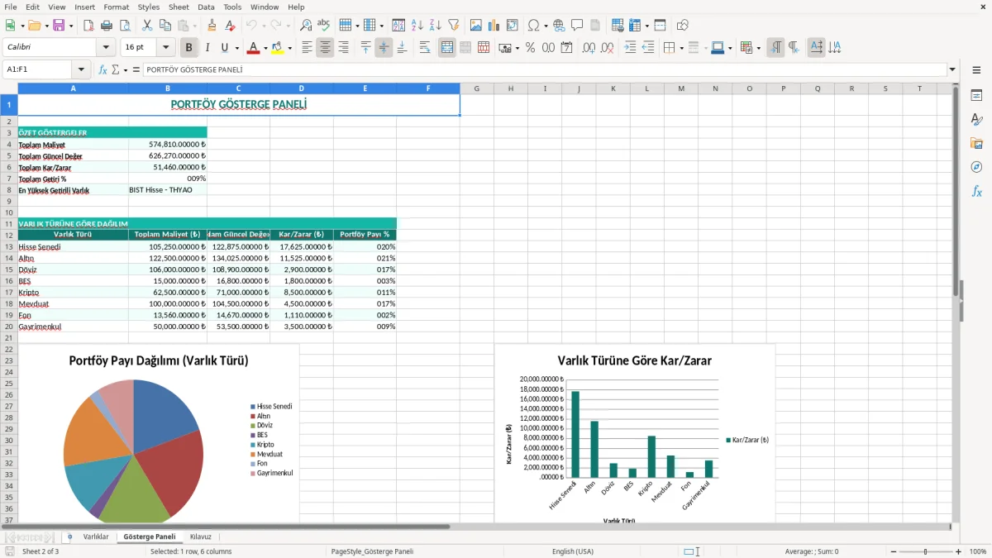The height and width of the screenshot is (558, 992).
Task: Toggle Italic formatting
Action: [207, 48]
